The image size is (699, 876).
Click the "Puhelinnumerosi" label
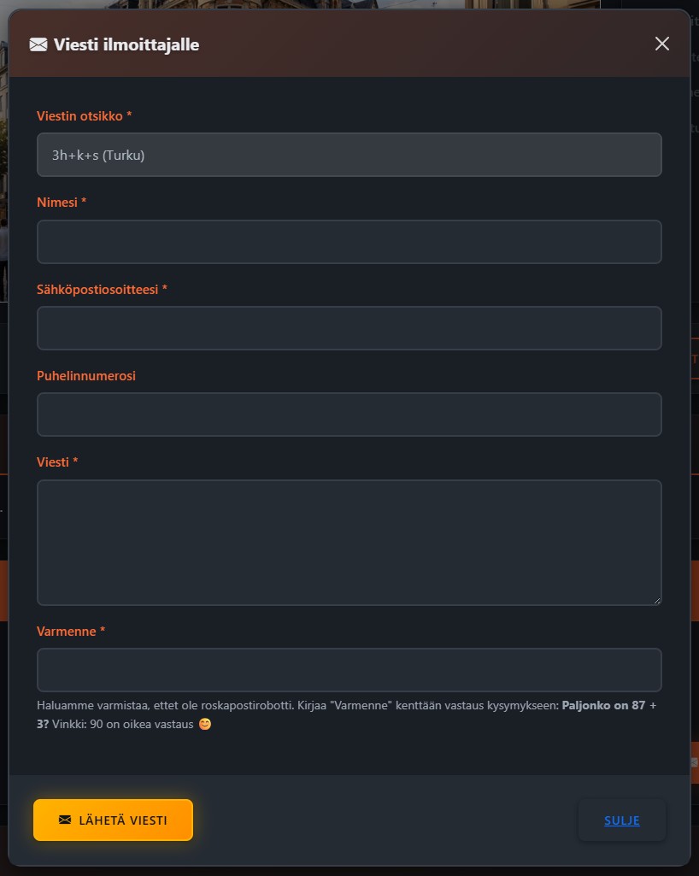86,376
